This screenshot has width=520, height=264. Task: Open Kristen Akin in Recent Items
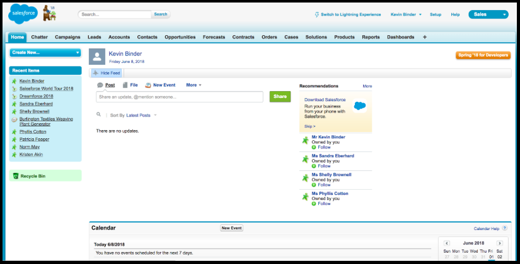[x=31, y=155]
